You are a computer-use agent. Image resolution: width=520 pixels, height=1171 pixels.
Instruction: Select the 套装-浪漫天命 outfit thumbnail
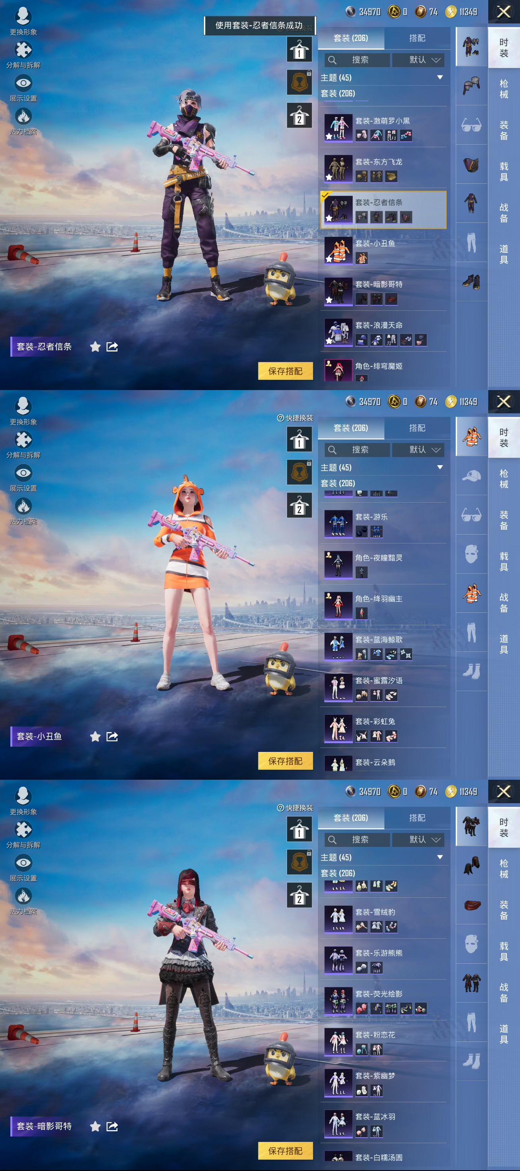click(338, 332)
